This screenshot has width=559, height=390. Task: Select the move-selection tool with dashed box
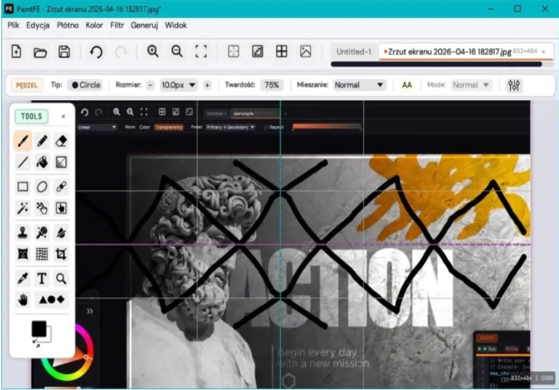coord(61,208)
